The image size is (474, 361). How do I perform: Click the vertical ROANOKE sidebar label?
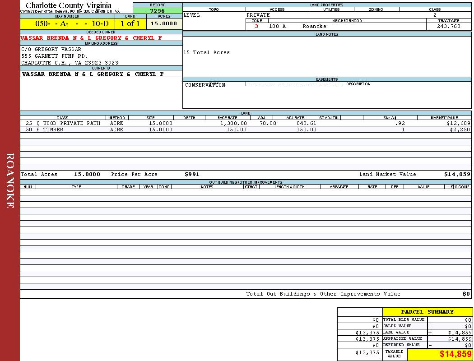10,180
